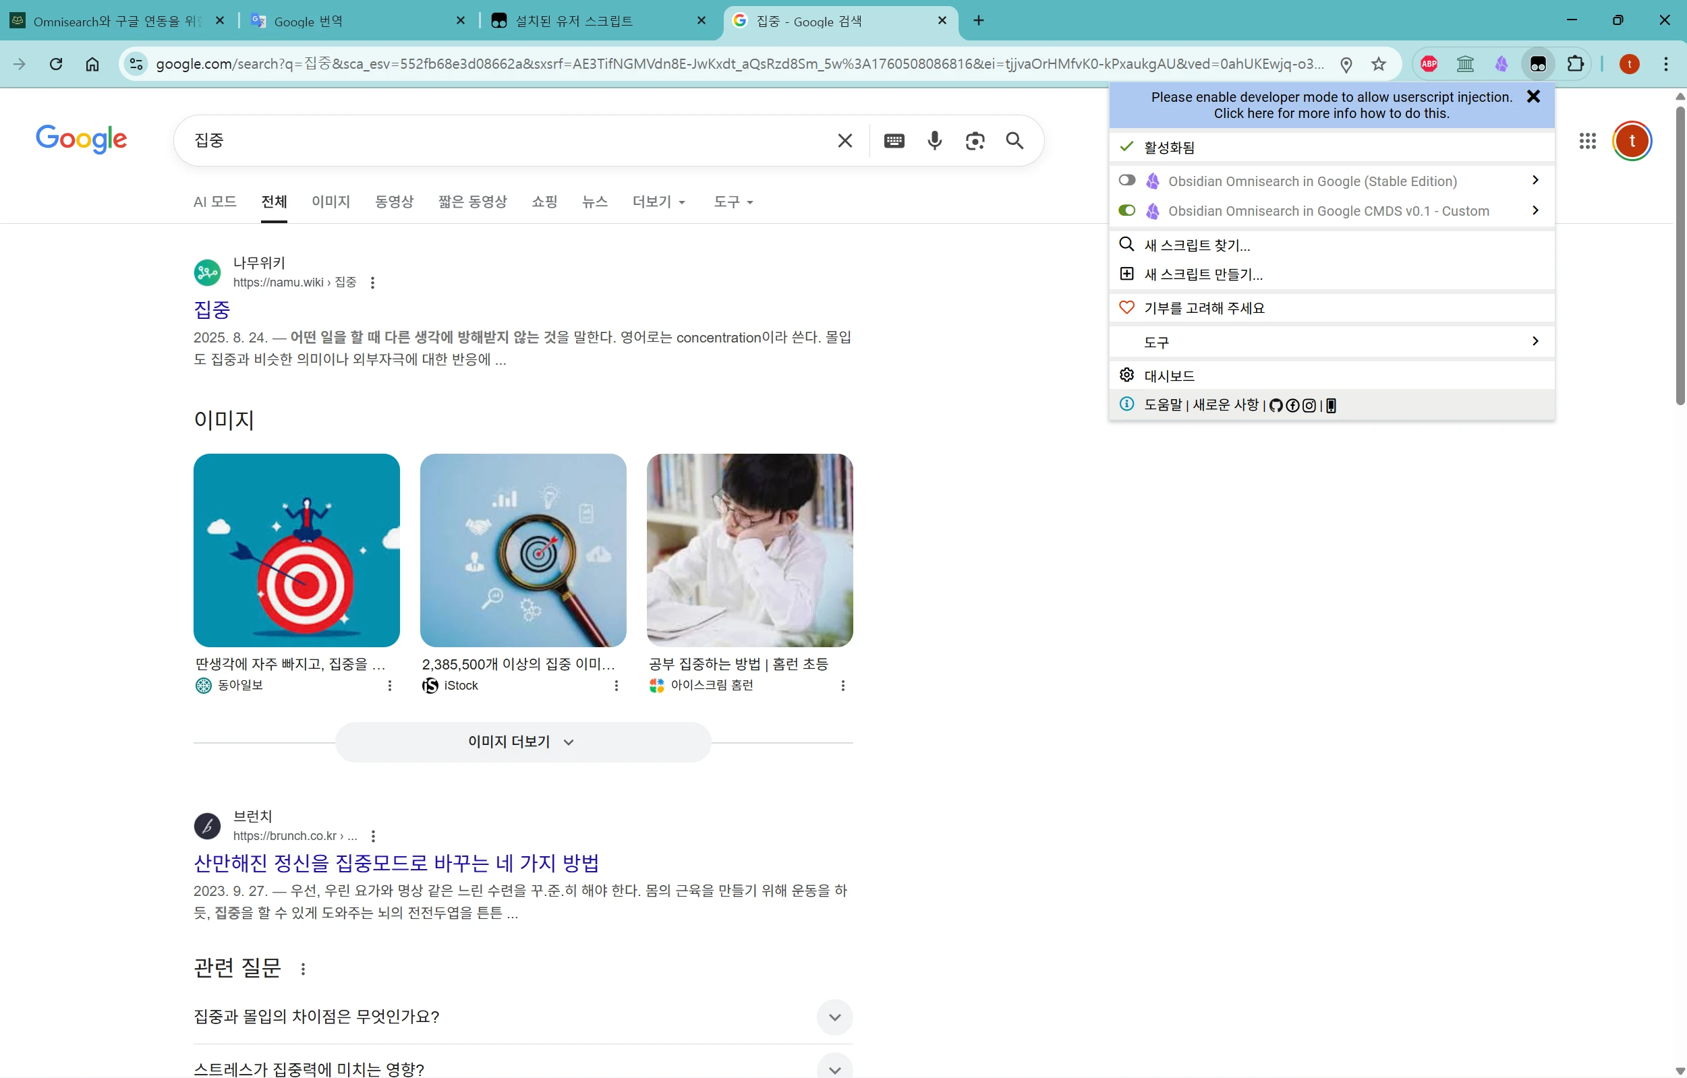This screenshot has height=1078, width=1687.
Task: Switch to the 이미지 search tab
Action: [x=331, y=202]
